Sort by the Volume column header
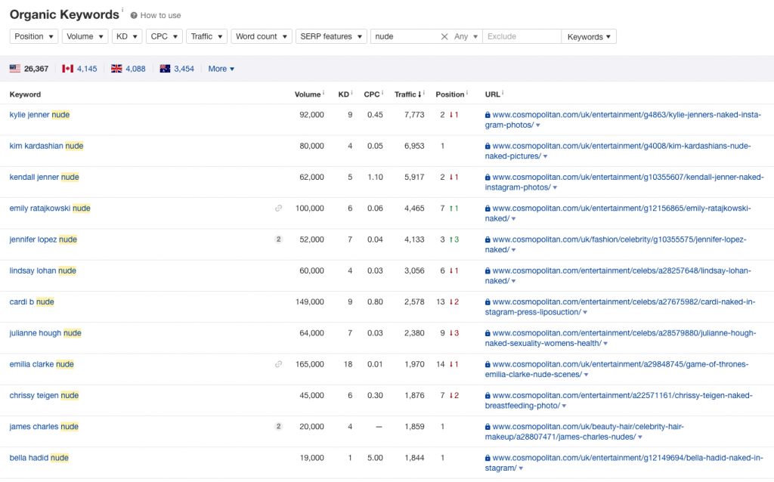The image size is (774, 482). 308,94
